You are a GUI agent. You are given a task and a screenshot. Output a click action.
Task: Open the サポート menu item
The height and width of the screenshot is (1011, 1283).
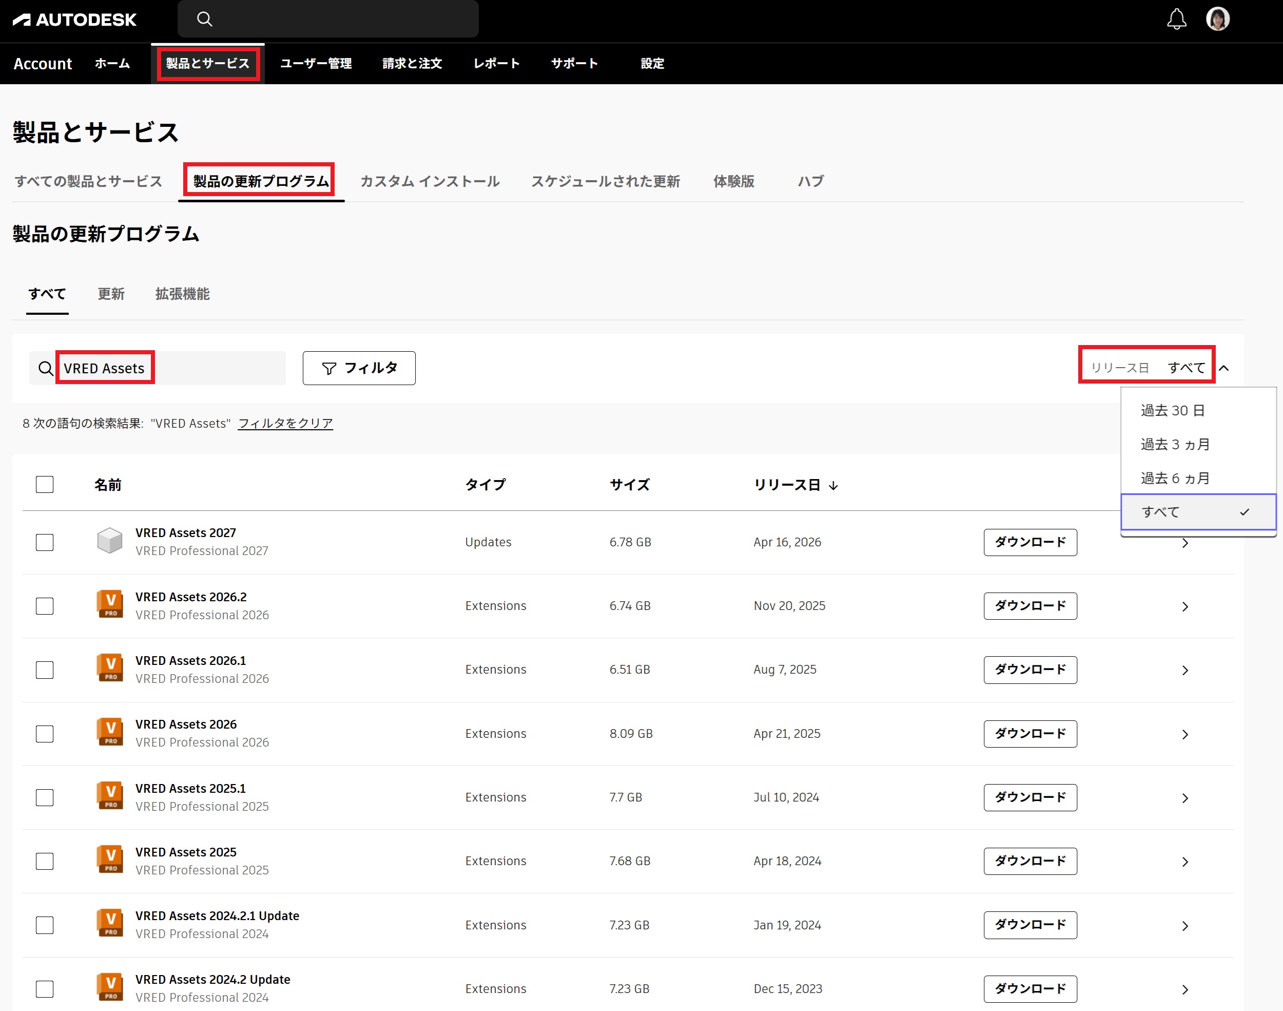574,63
